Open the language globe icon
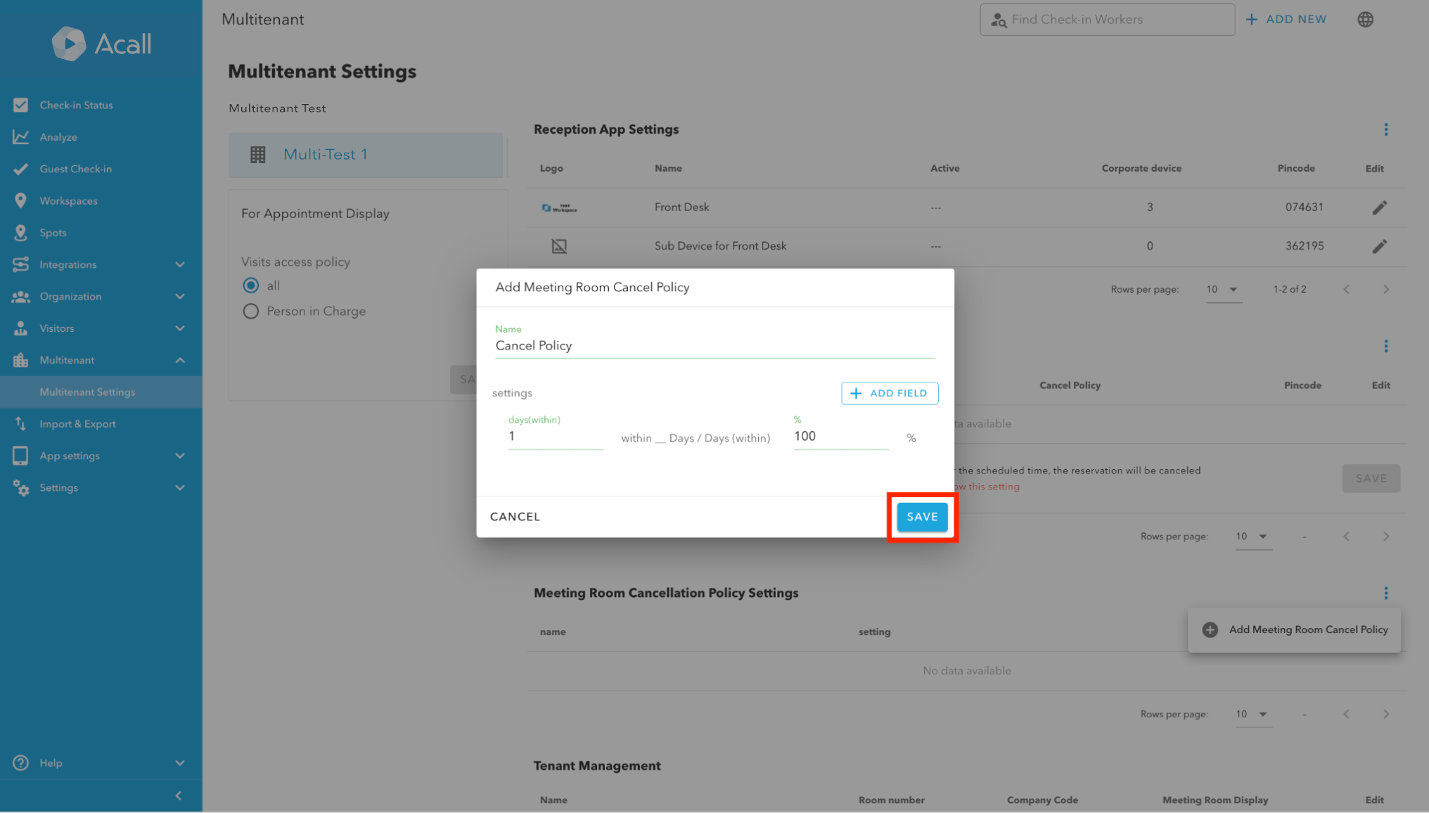1429x813 pixels. [x=1365, y=19]
